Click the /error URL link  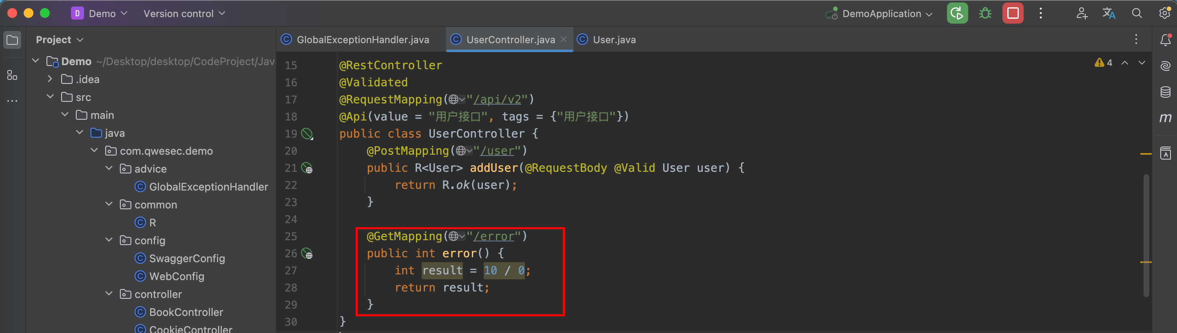pos(494,236)
